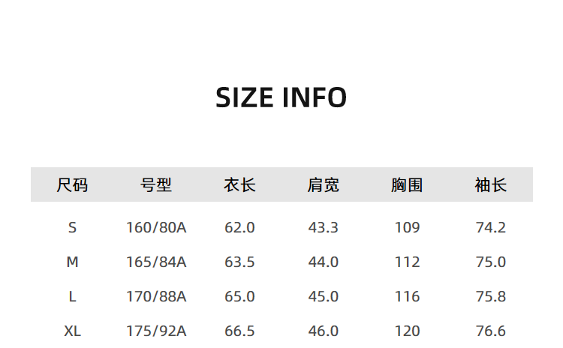The height and width of the screenshot is (348, 563).
Task: Click the 肩宽 column header
Action: (323, 185)
